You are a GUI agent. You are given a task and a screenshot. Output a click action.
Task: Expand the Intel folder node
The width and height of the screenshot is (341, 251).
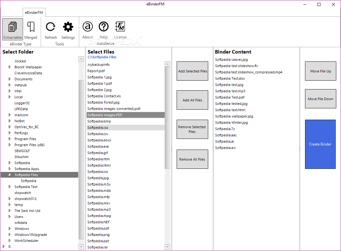pos(9,91)
